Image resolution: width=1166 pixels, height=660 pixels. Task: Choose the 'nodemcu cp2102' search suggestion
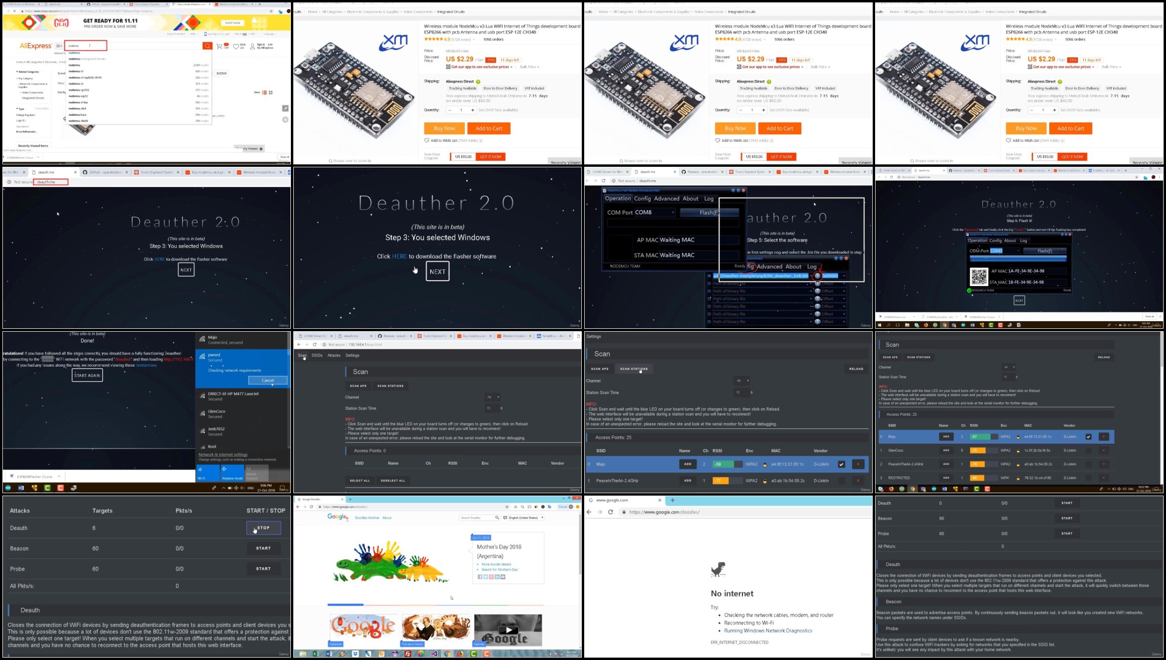point(79,90)
